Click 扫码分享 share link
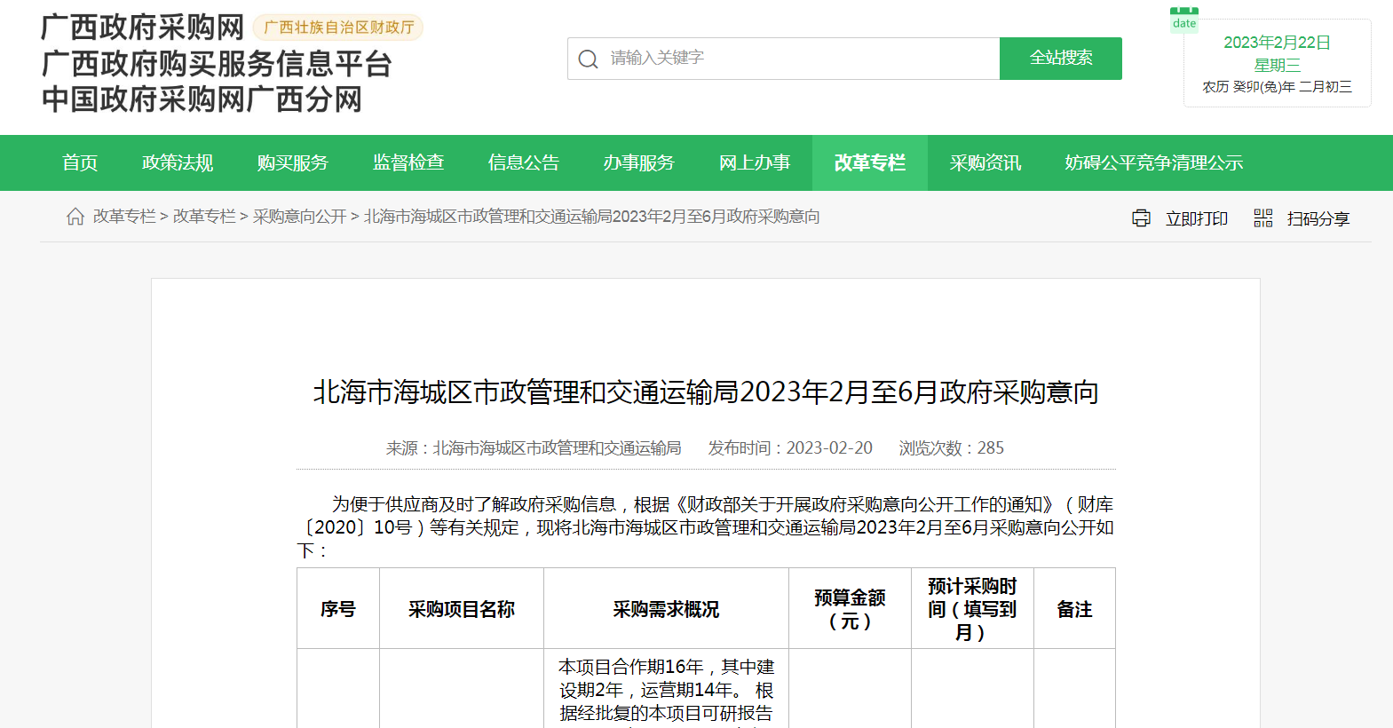1393x728 pixels. (x=1318, y=219)
